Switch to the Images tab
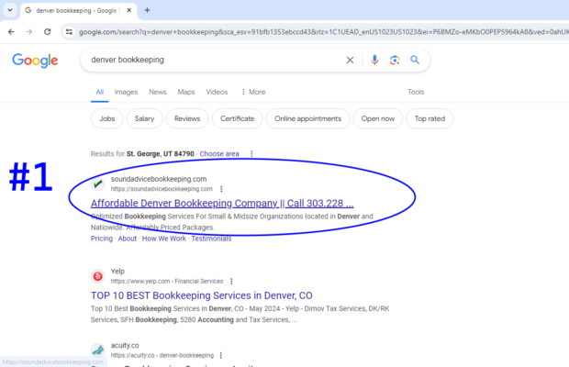Viewport: 569px width, 367px height. 126,92
